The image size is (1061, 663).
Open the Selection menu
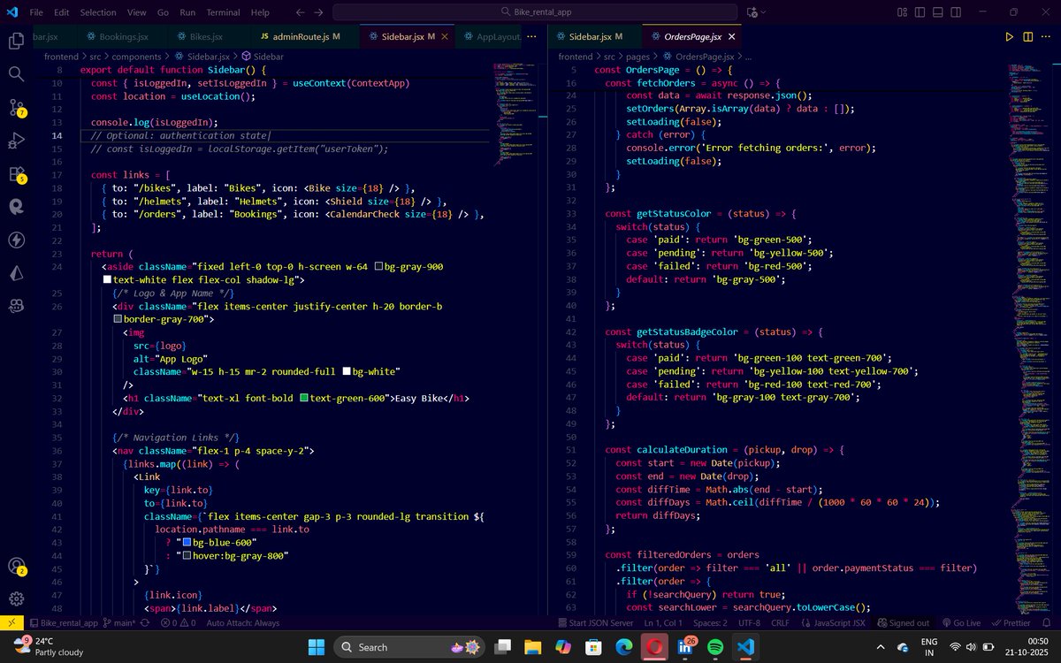click(97, 12)
